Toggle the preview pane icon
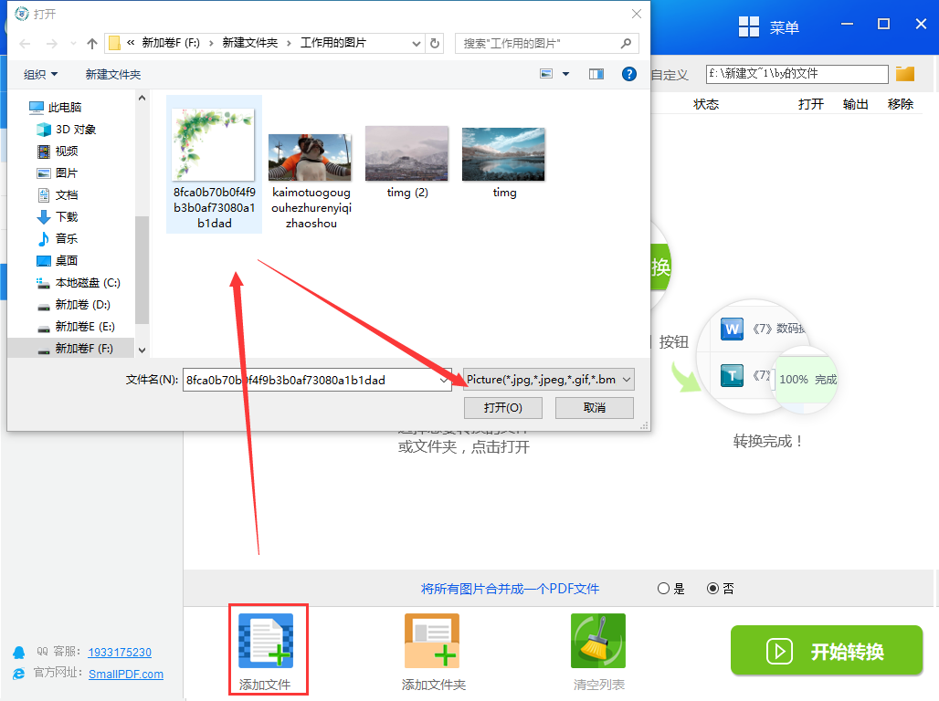The image size is (939, 701). (x=596, y=74)
